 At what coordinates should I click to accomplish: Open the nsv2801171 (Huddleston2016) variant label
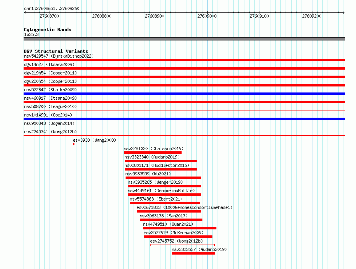[157, 165]
